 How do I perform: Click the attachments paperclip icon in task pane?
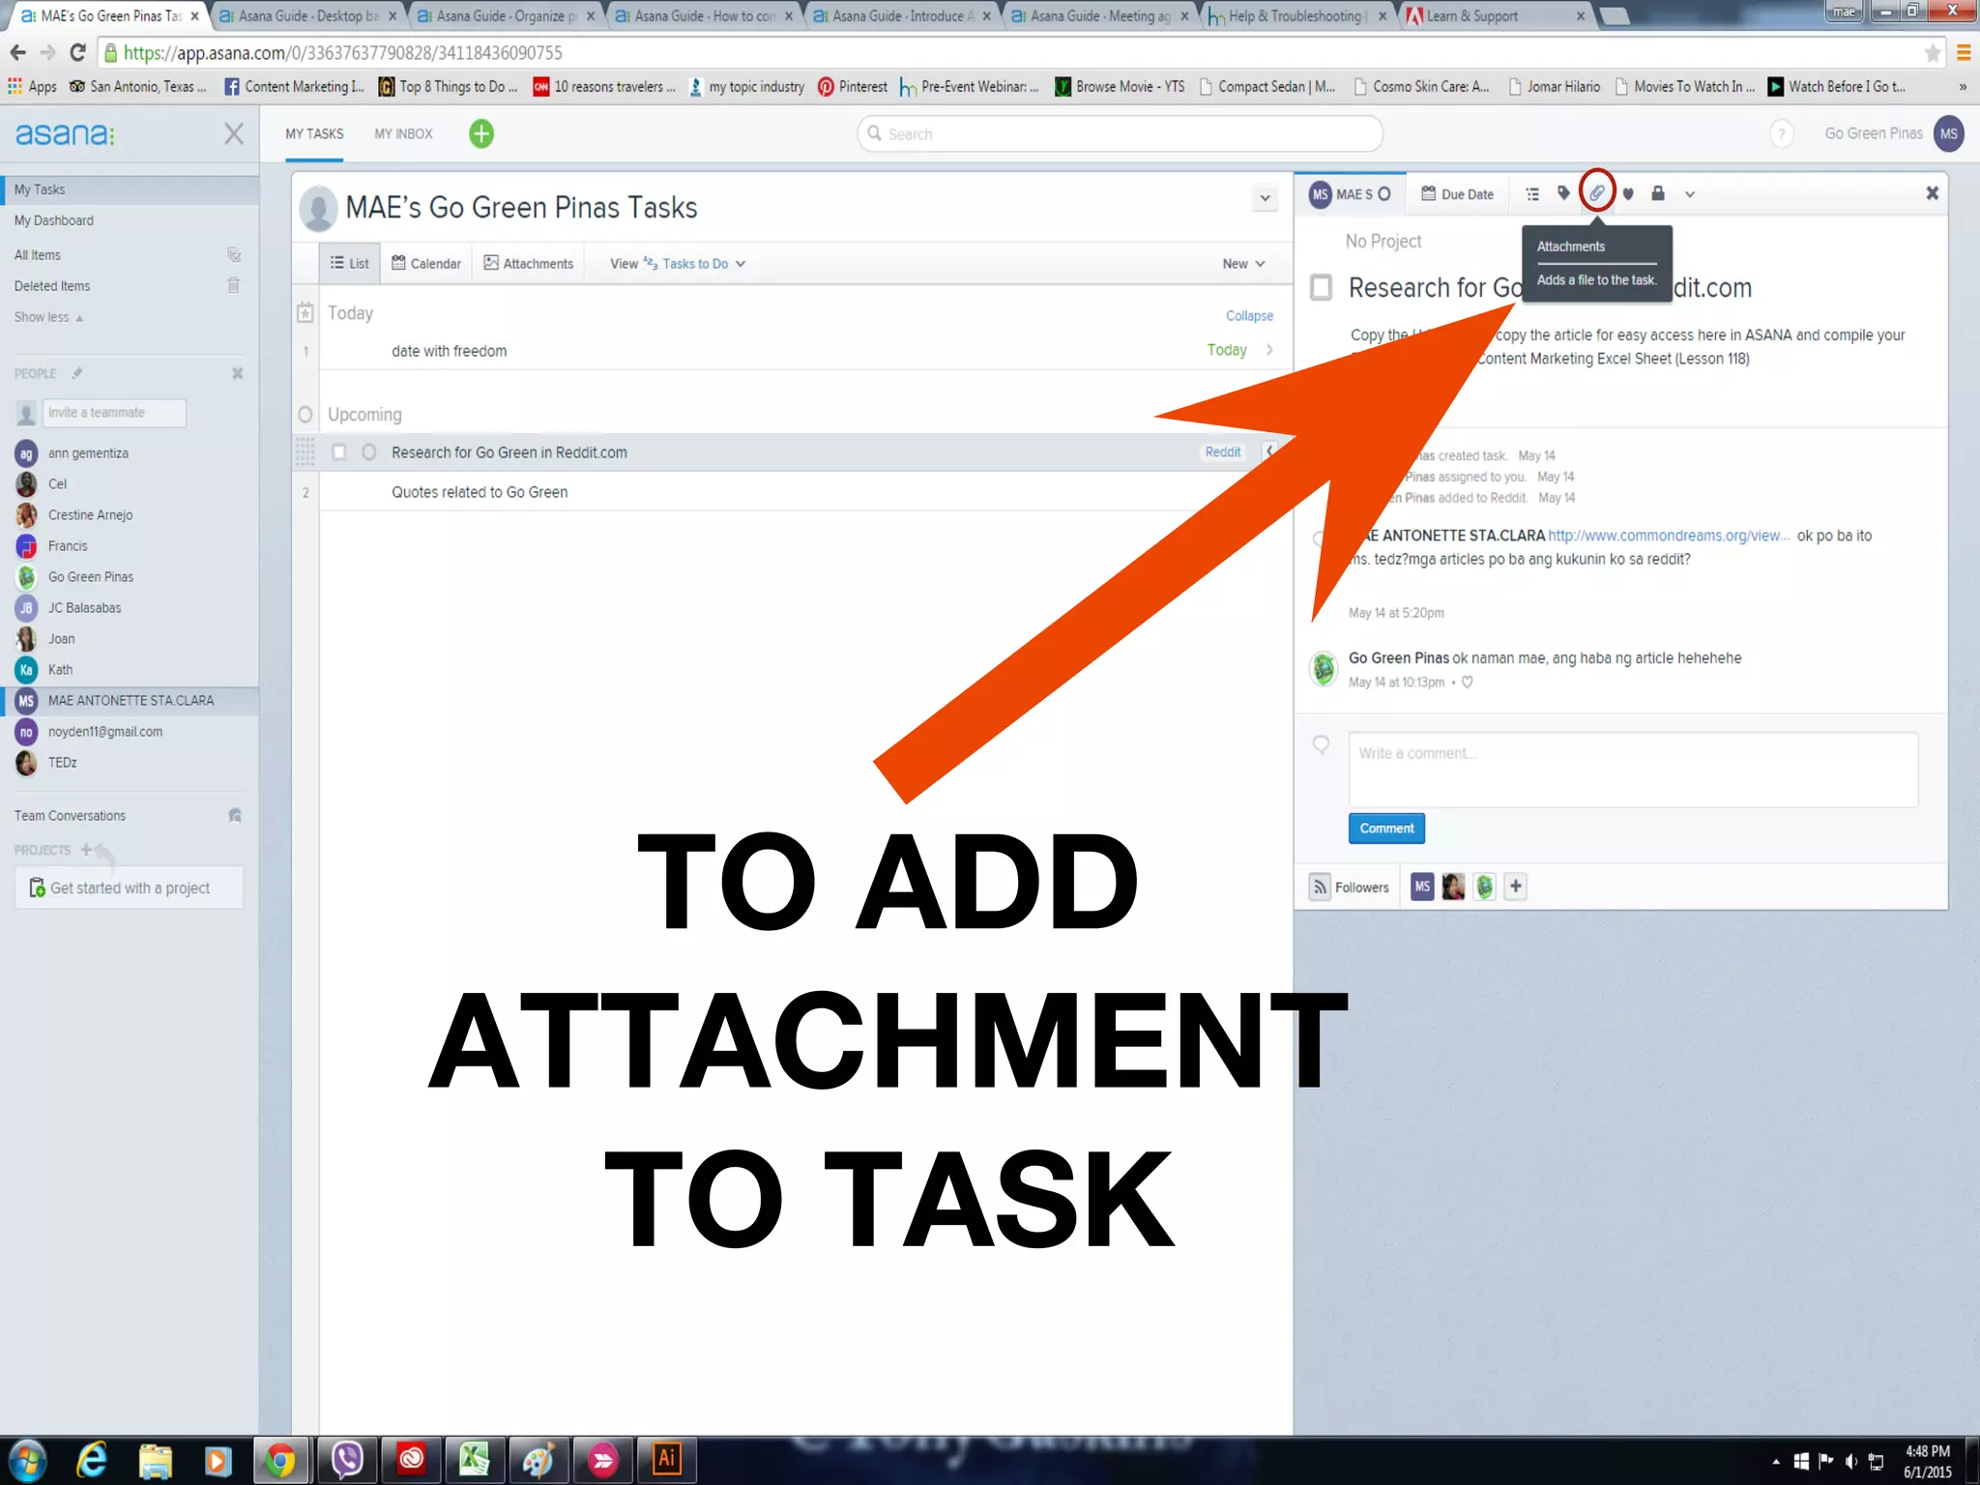click(1597, 193)
